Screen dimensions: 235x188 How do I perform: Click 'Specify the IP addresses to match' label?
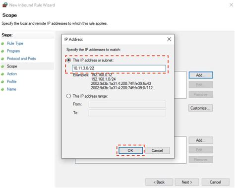click(x=94, y=50)
